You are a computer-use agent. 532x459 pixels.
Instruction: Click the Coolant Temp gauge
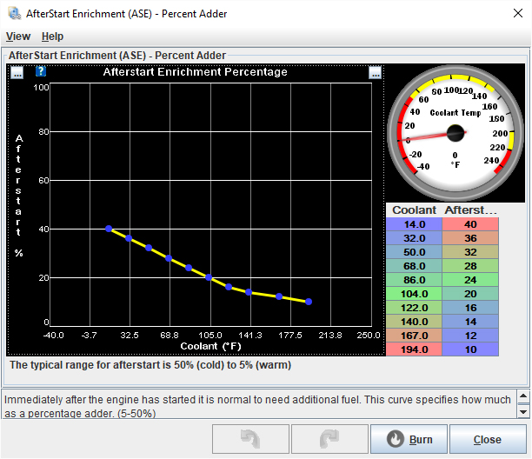pyautogui.click(x=454, y=133)
